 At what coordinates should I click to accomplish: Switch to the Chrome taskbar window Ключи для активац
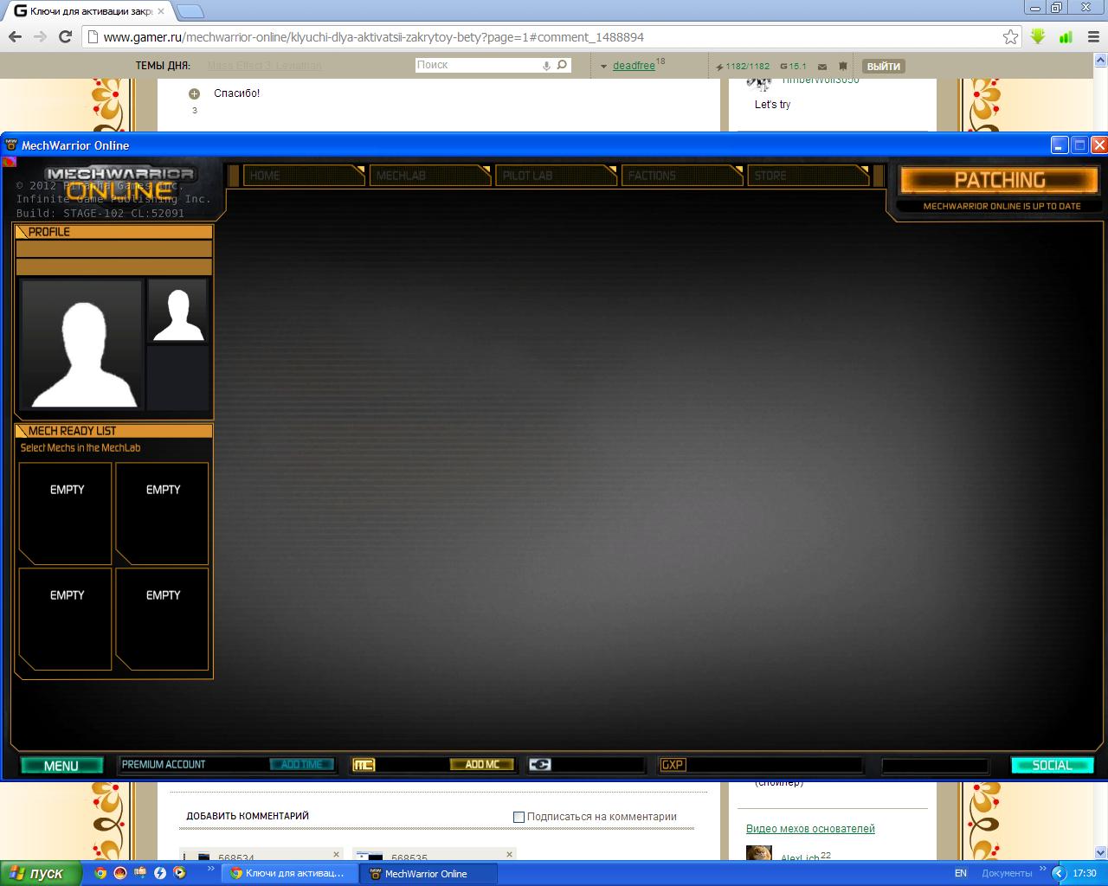[290, 874]
